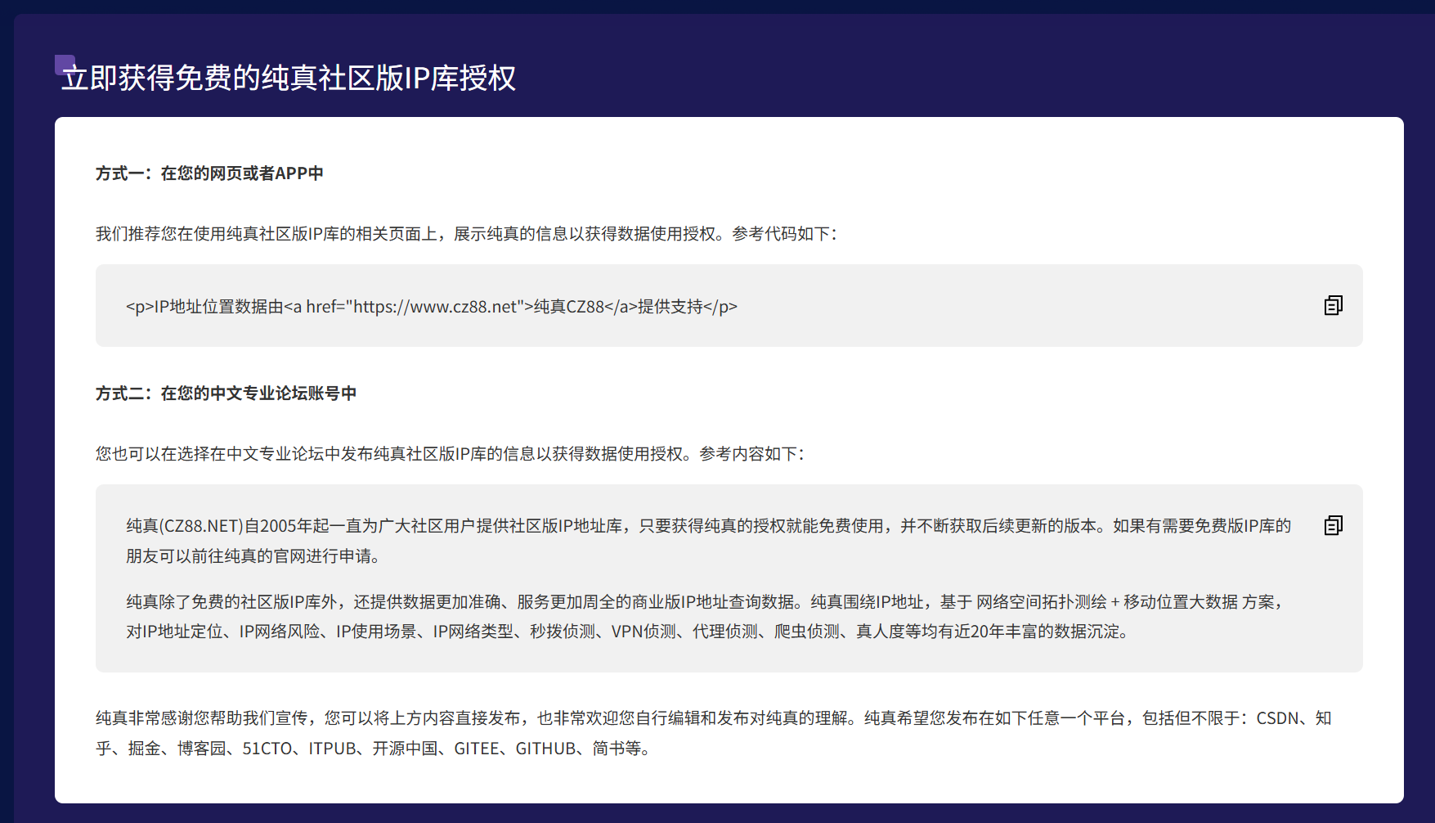The image size is (1435, 823).
Task: Copy the HTML reference code snippet
Action: (1333, 305)
